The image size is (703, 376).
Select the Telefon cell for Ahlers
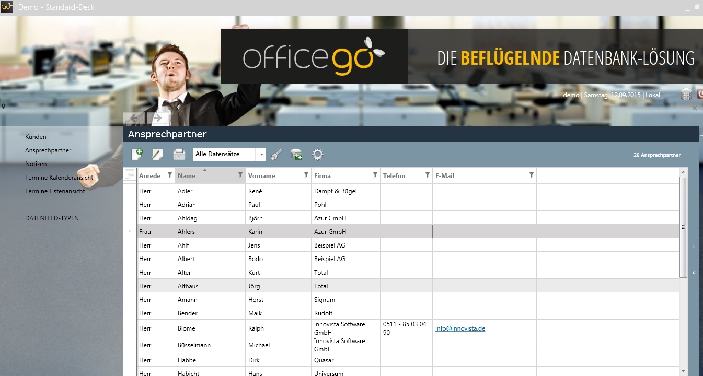tap(406, 231)
